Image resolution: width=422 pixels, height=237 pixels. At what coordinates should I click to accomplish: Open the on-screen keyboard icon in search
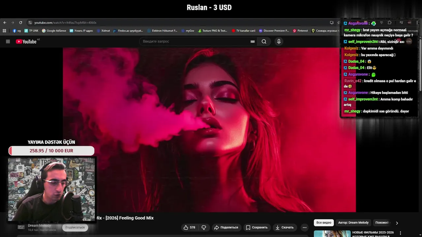(x=253, y=41)
